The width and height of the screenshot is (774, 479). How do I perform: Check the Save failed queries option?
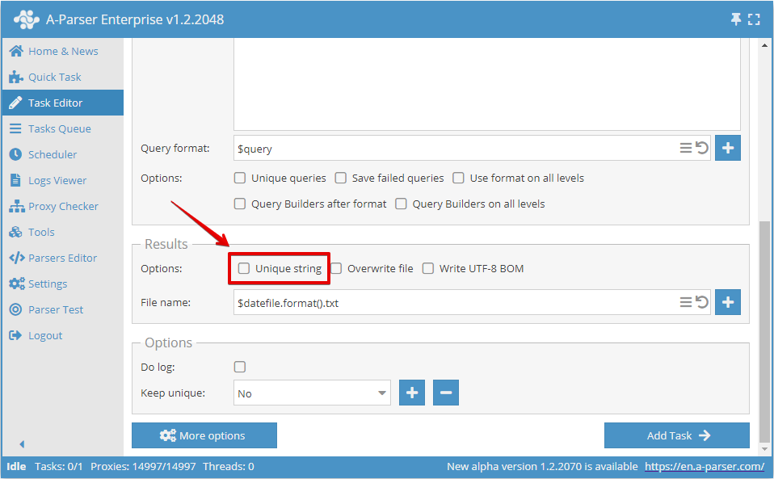[340, 178]
